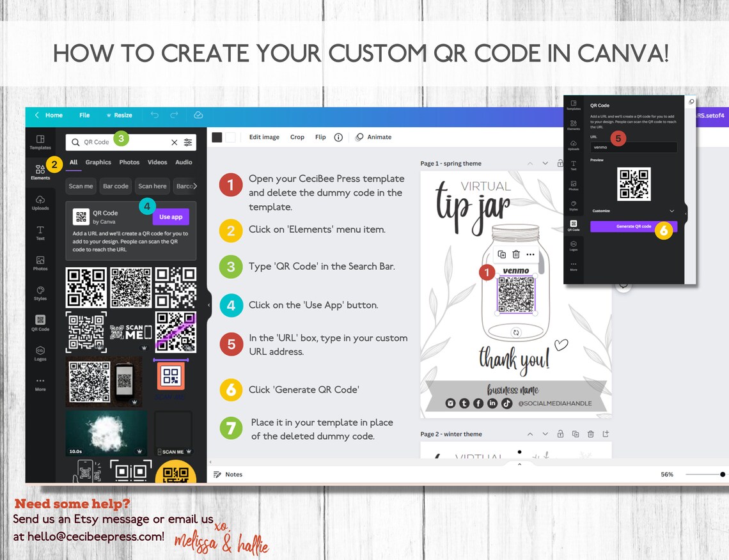The width and height of the screenshot is (729, 560).
Task: Expand the Customize section in the QR panel
Action: (x=671, y=211)
